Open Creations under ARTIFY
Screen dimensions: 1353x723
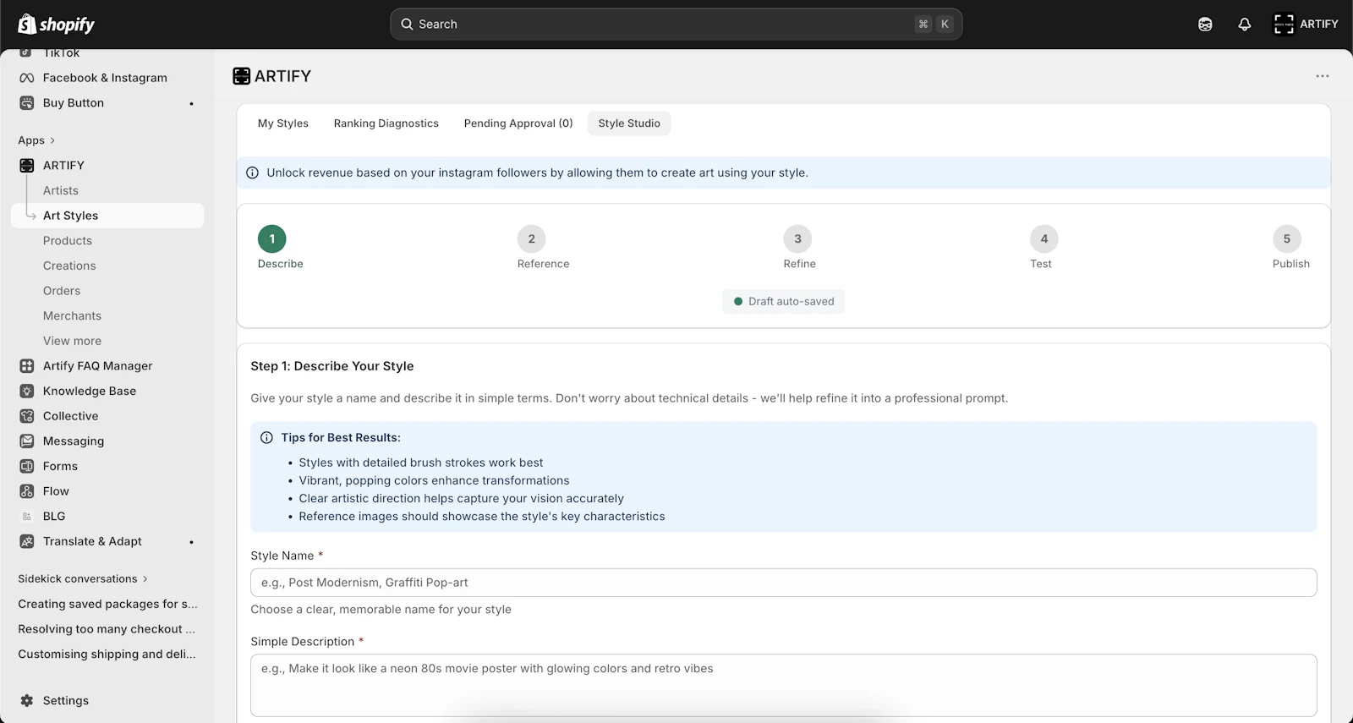(x=69, y=266)
